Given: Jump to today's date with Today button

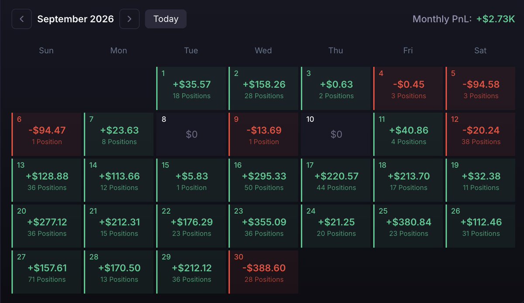Looking at the screenshot, I should pyautogui.click(x=166, y=19).
